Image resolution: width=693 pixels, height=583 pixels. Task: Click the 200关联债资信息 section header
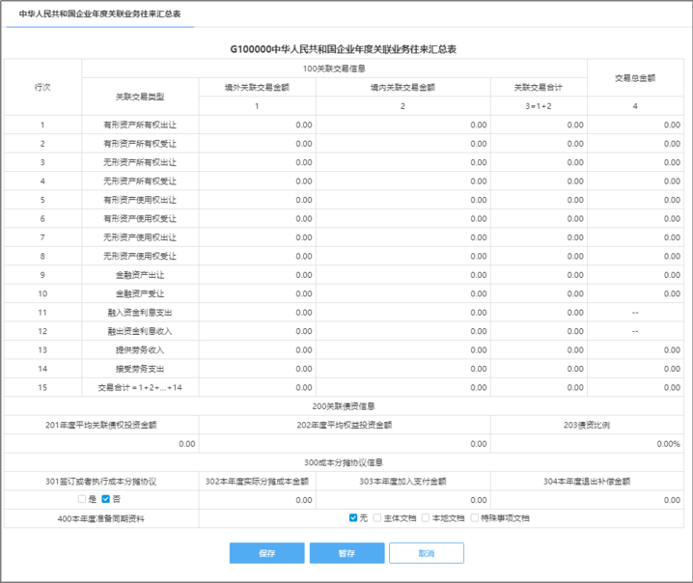(344, 406)
